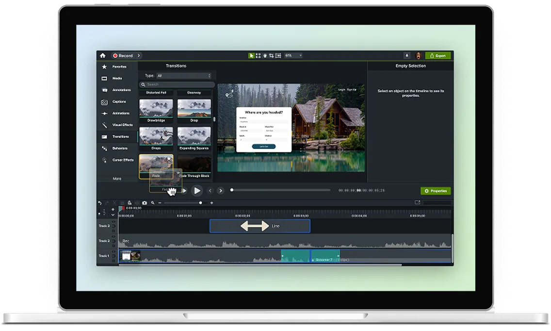This screenshot has width=551, height=331.
Task: Detach the timeline with popout icon
Action: [418, 202]
